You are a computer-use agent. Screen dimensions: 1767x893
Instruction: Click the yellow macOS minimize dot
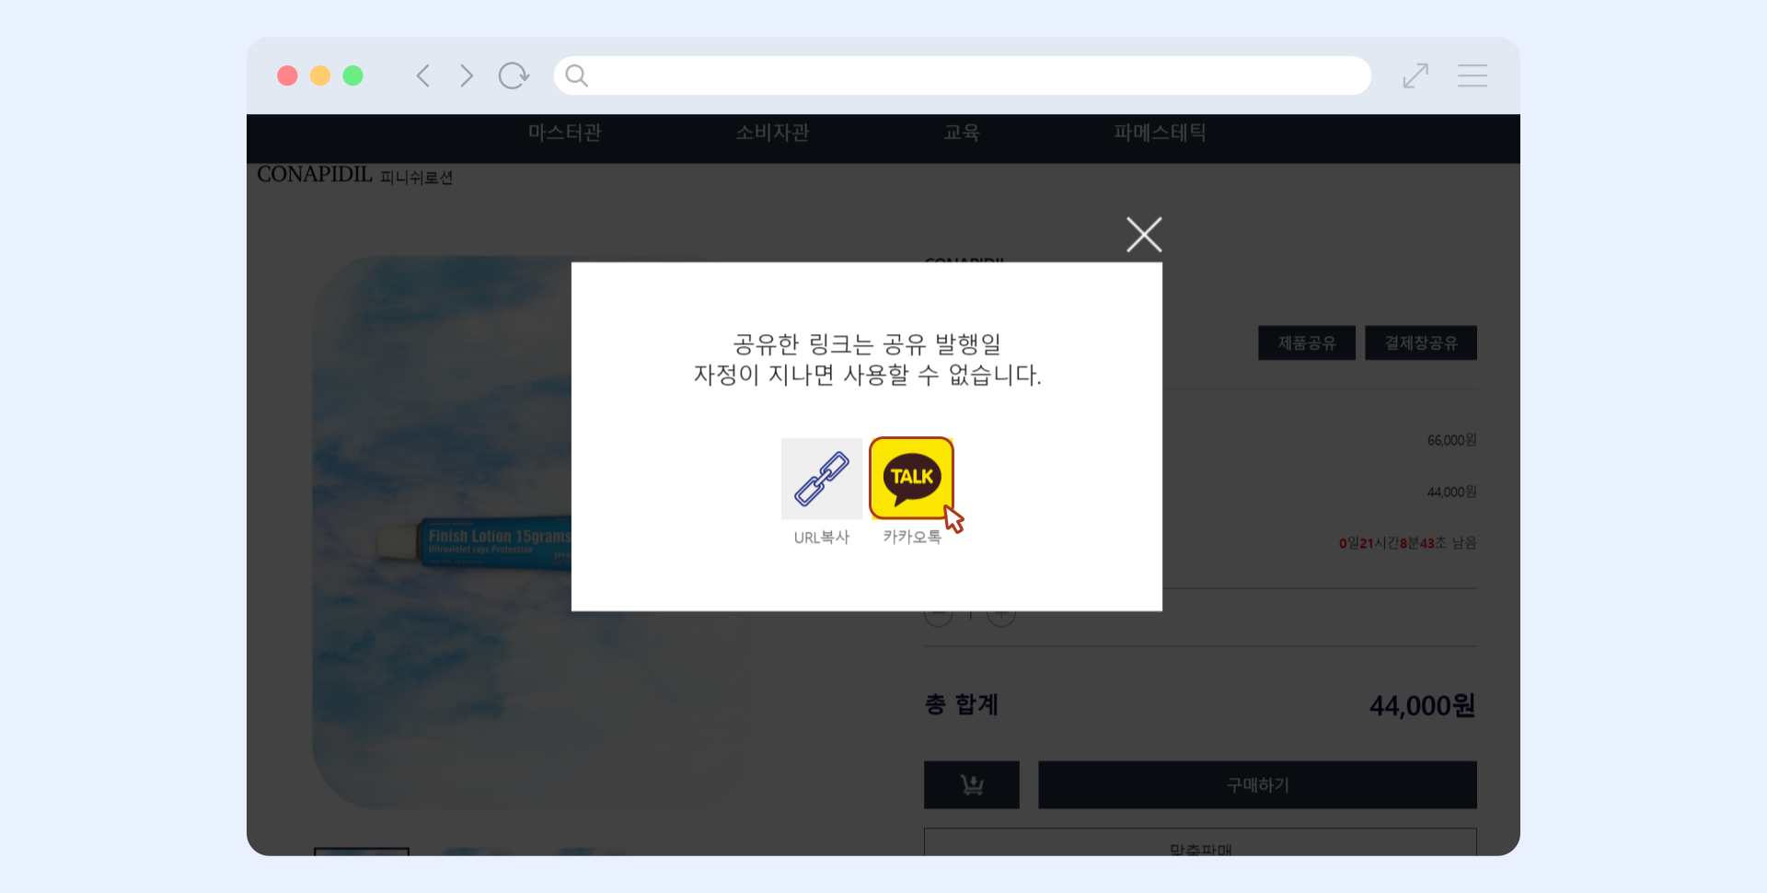point(320,75)
